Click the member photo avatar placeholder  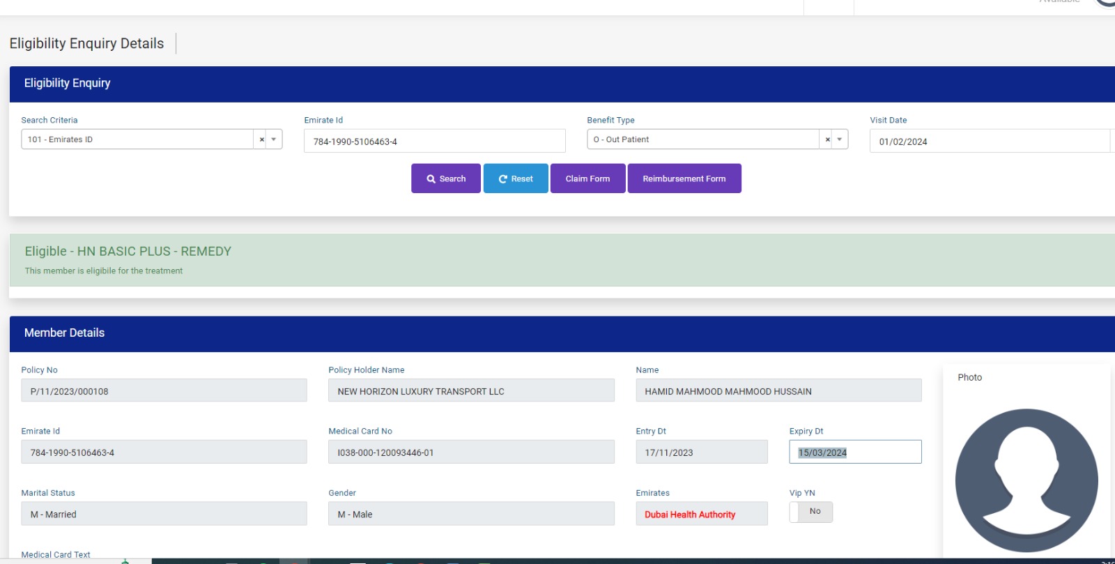(x=1026, y=480)
